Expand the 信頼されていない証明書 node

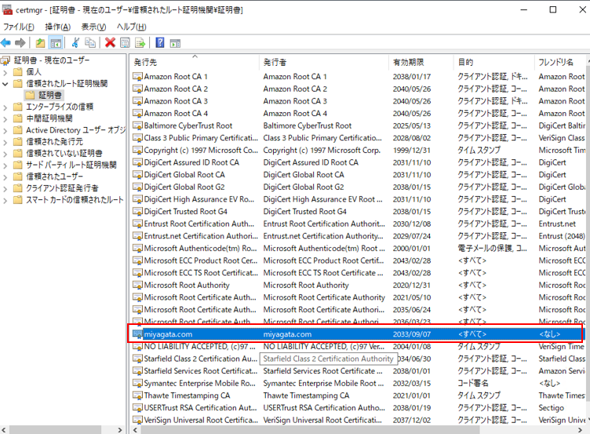point(5,154)
